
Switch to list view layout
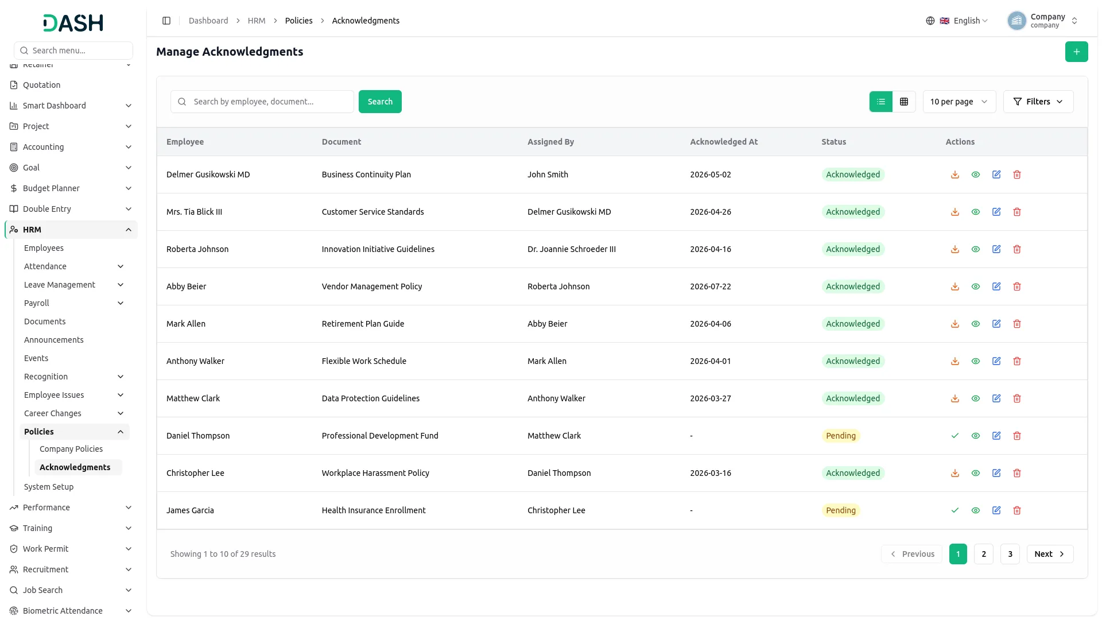(x=881, y=102)
